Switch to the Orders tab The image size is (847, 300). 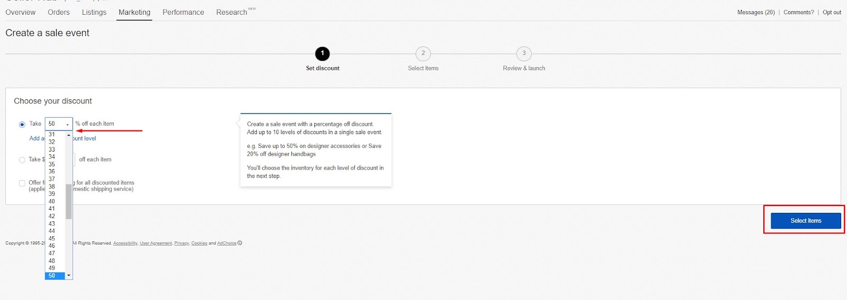point(59,12)
